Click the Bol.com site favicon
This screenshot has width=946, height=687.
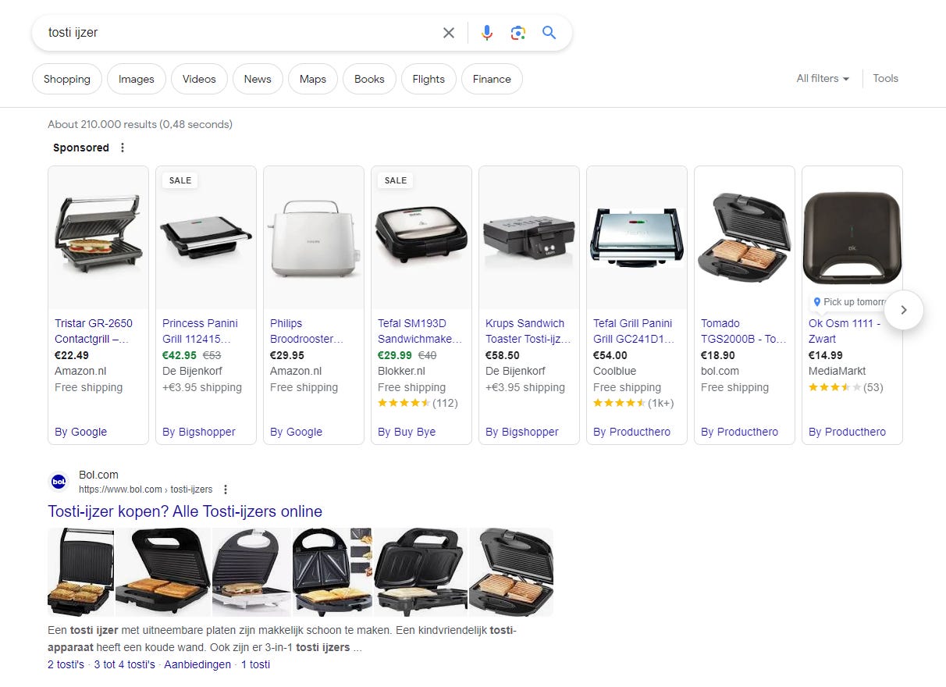click(x=59, y=482)
